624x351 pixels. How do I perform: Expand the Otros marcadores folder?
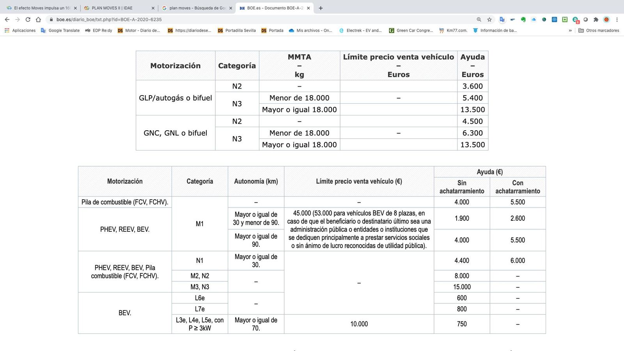point(599,30)
